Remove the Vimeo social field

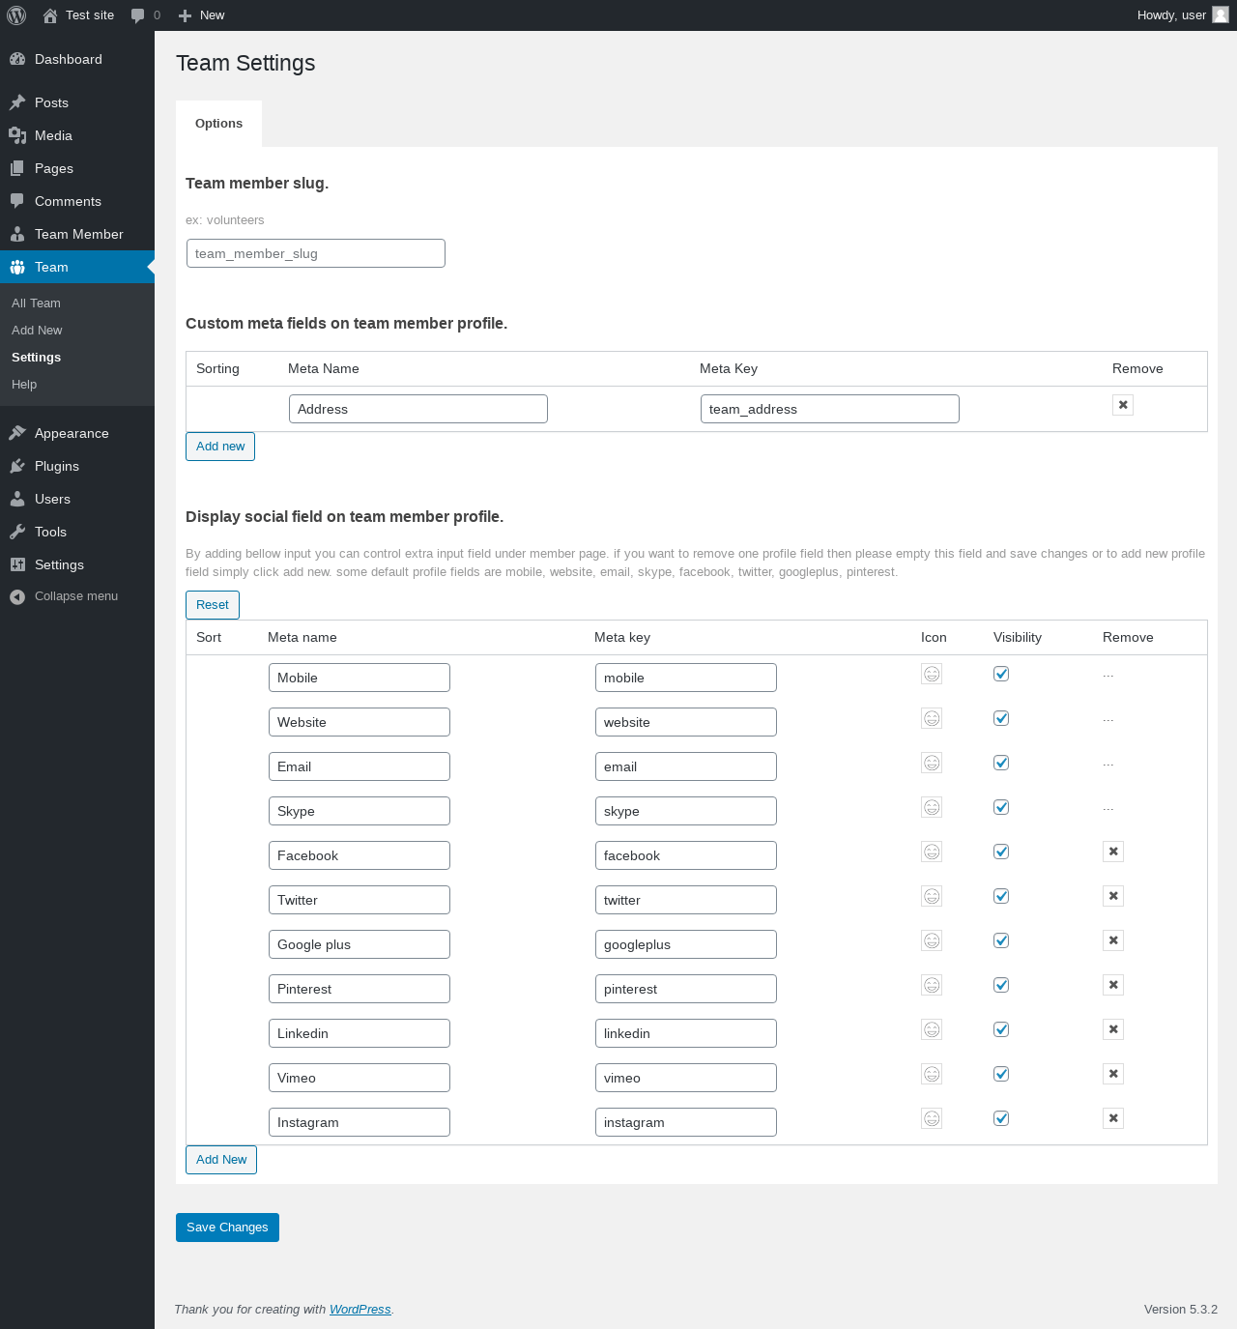1113,1074
